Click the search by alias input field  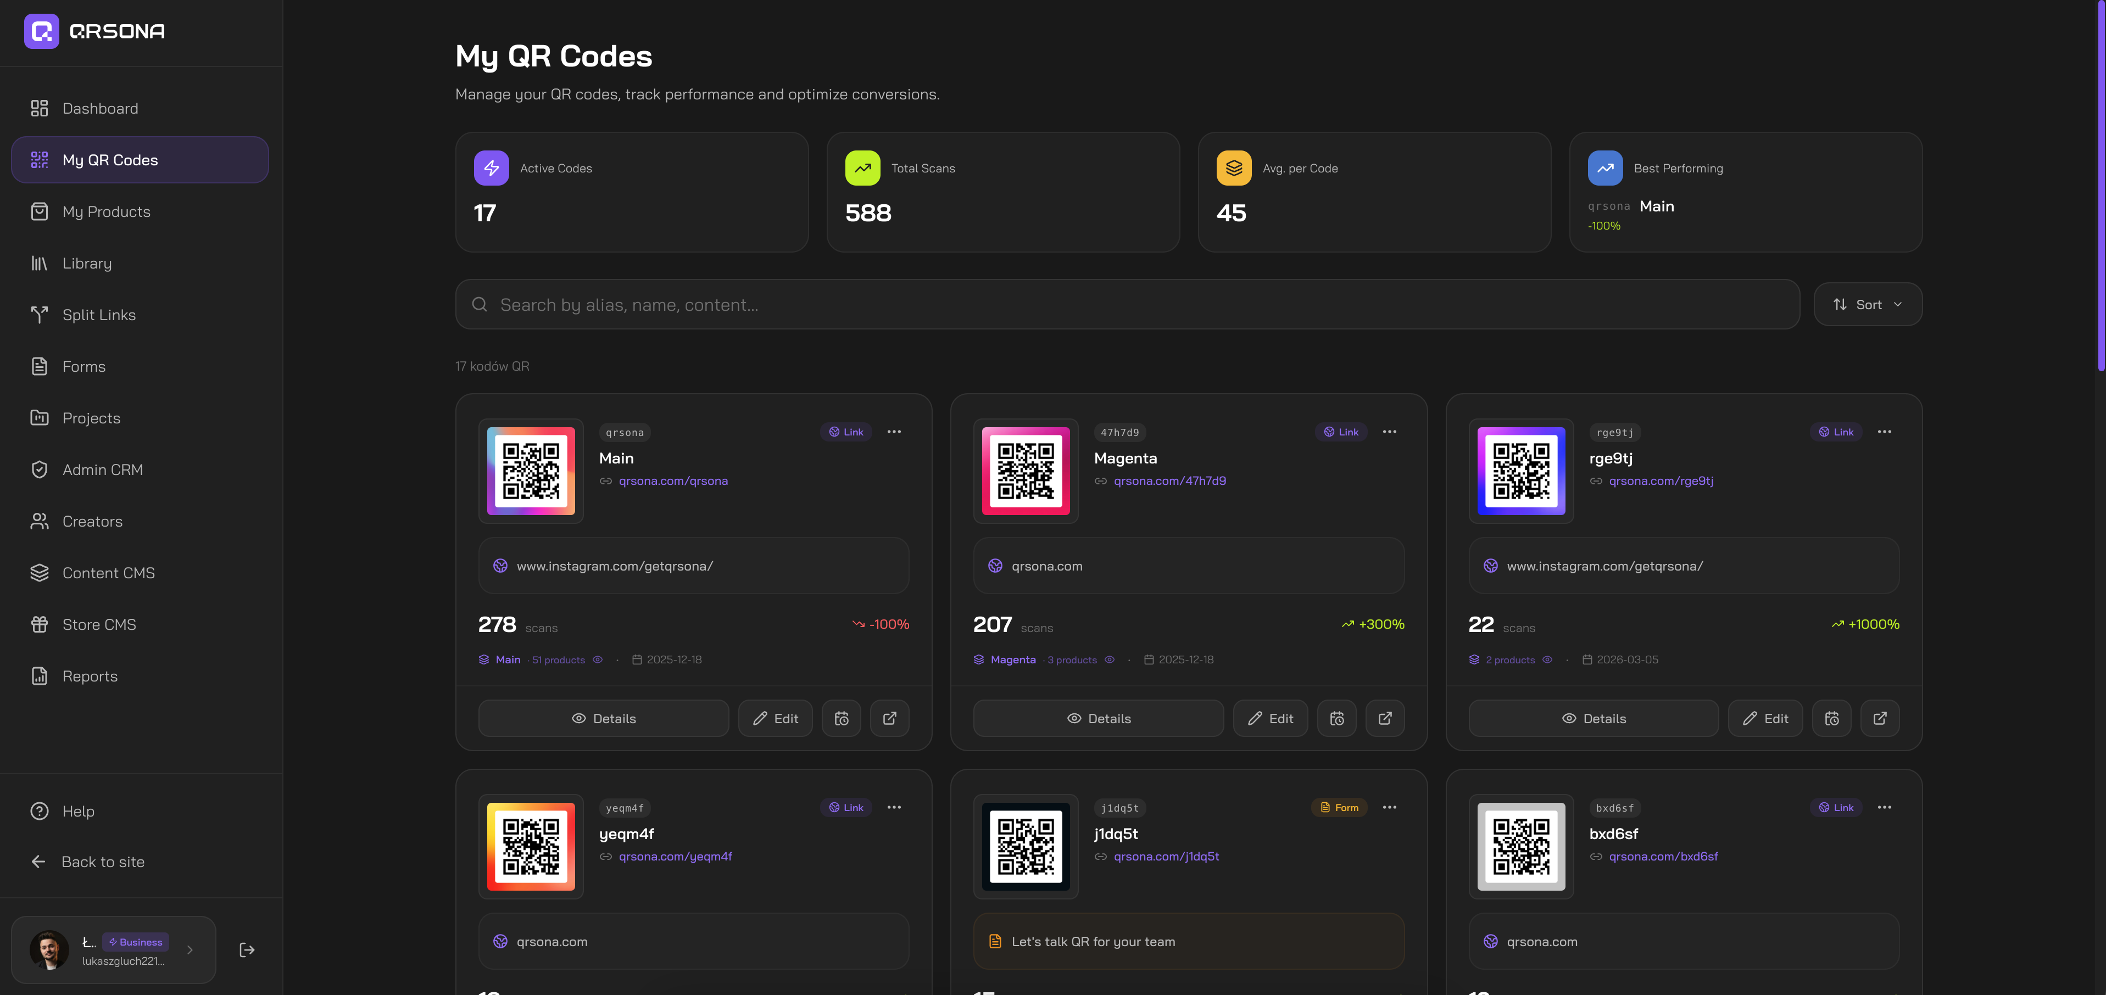1127,304
